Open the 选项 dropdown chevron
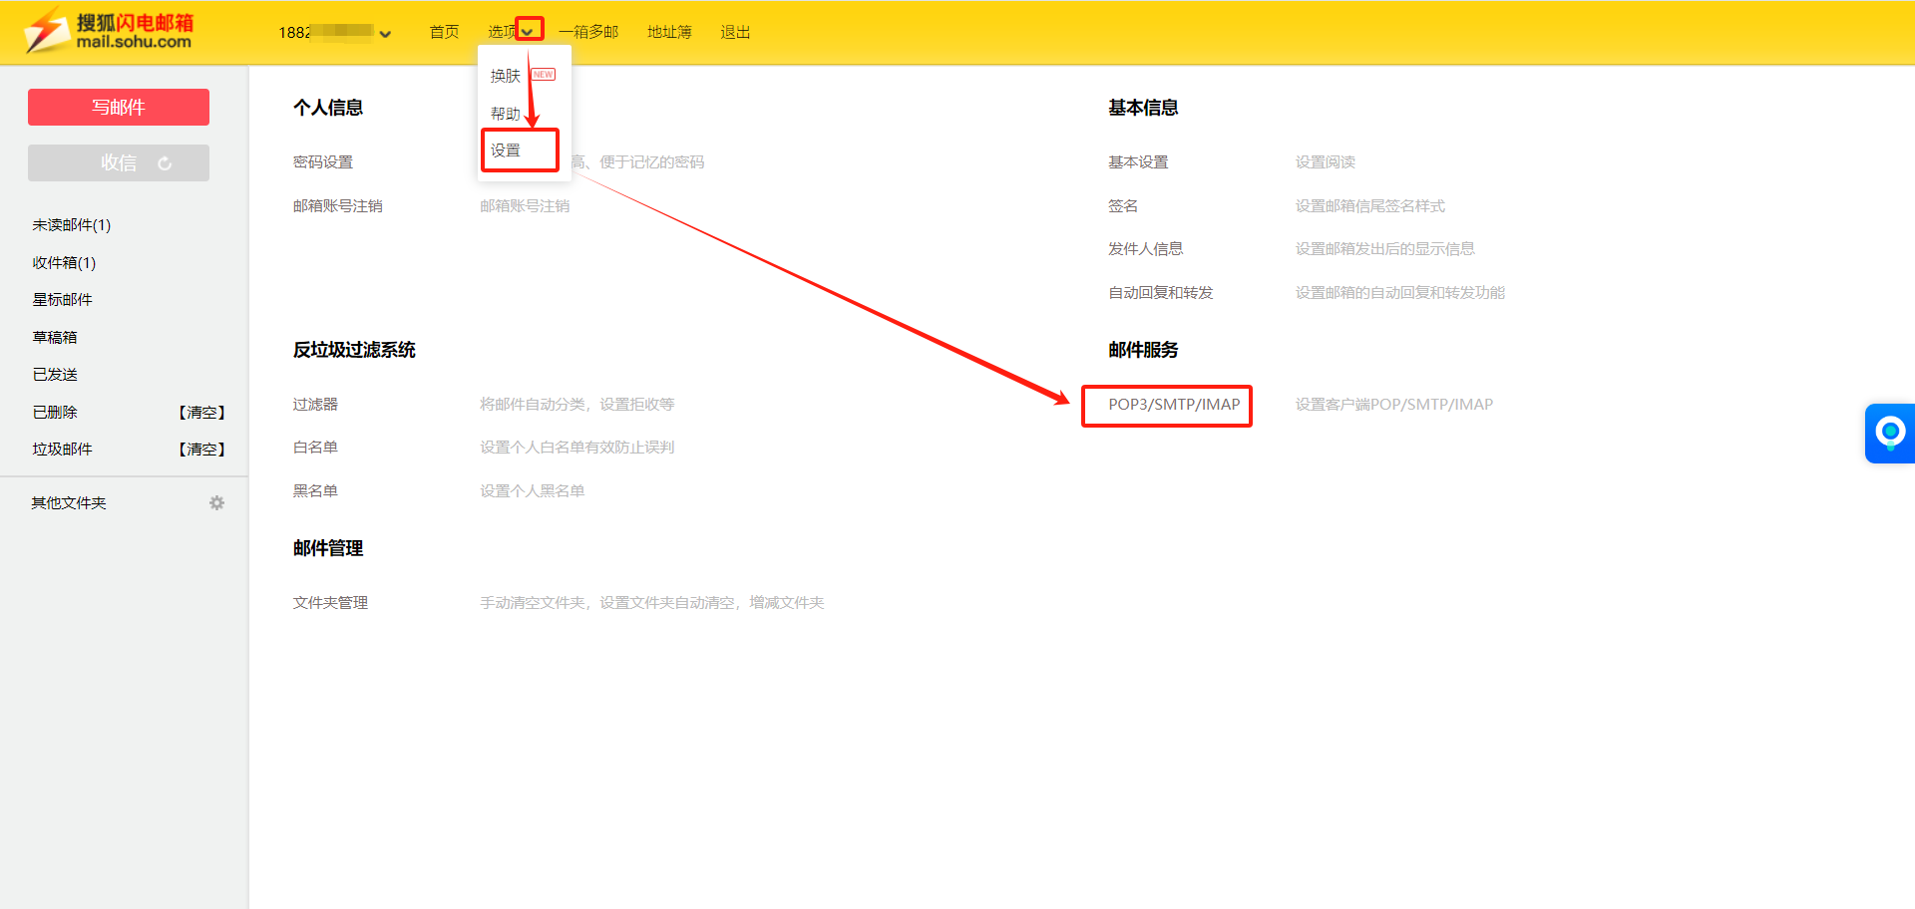1915x909 pixels. tap(528, 33)
